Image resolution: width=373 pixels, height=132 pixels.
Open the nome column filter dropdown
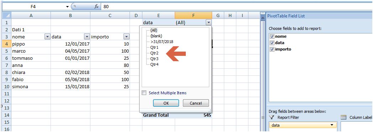pyautogui.click(x=48, y=37)
